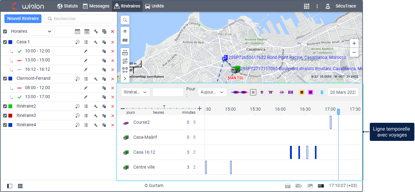This screenshot has width=415, height=192.
Task: Toggle the left panel layout icon at bottom
Action: [x=10, y=186]
